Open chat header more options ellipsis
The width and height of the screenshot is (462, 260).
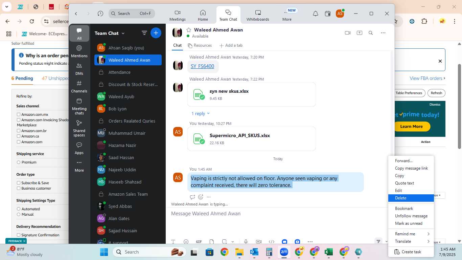coord(383,33)
